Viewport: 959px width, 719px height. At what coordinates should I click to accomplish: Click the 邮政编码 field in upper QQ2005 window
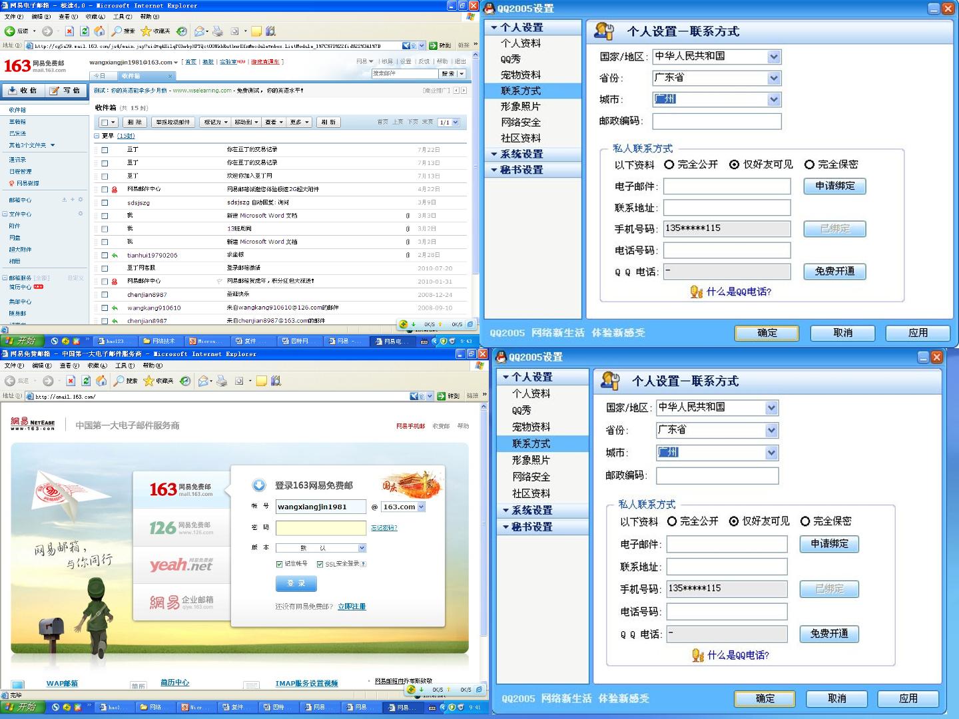coord(717,121)
